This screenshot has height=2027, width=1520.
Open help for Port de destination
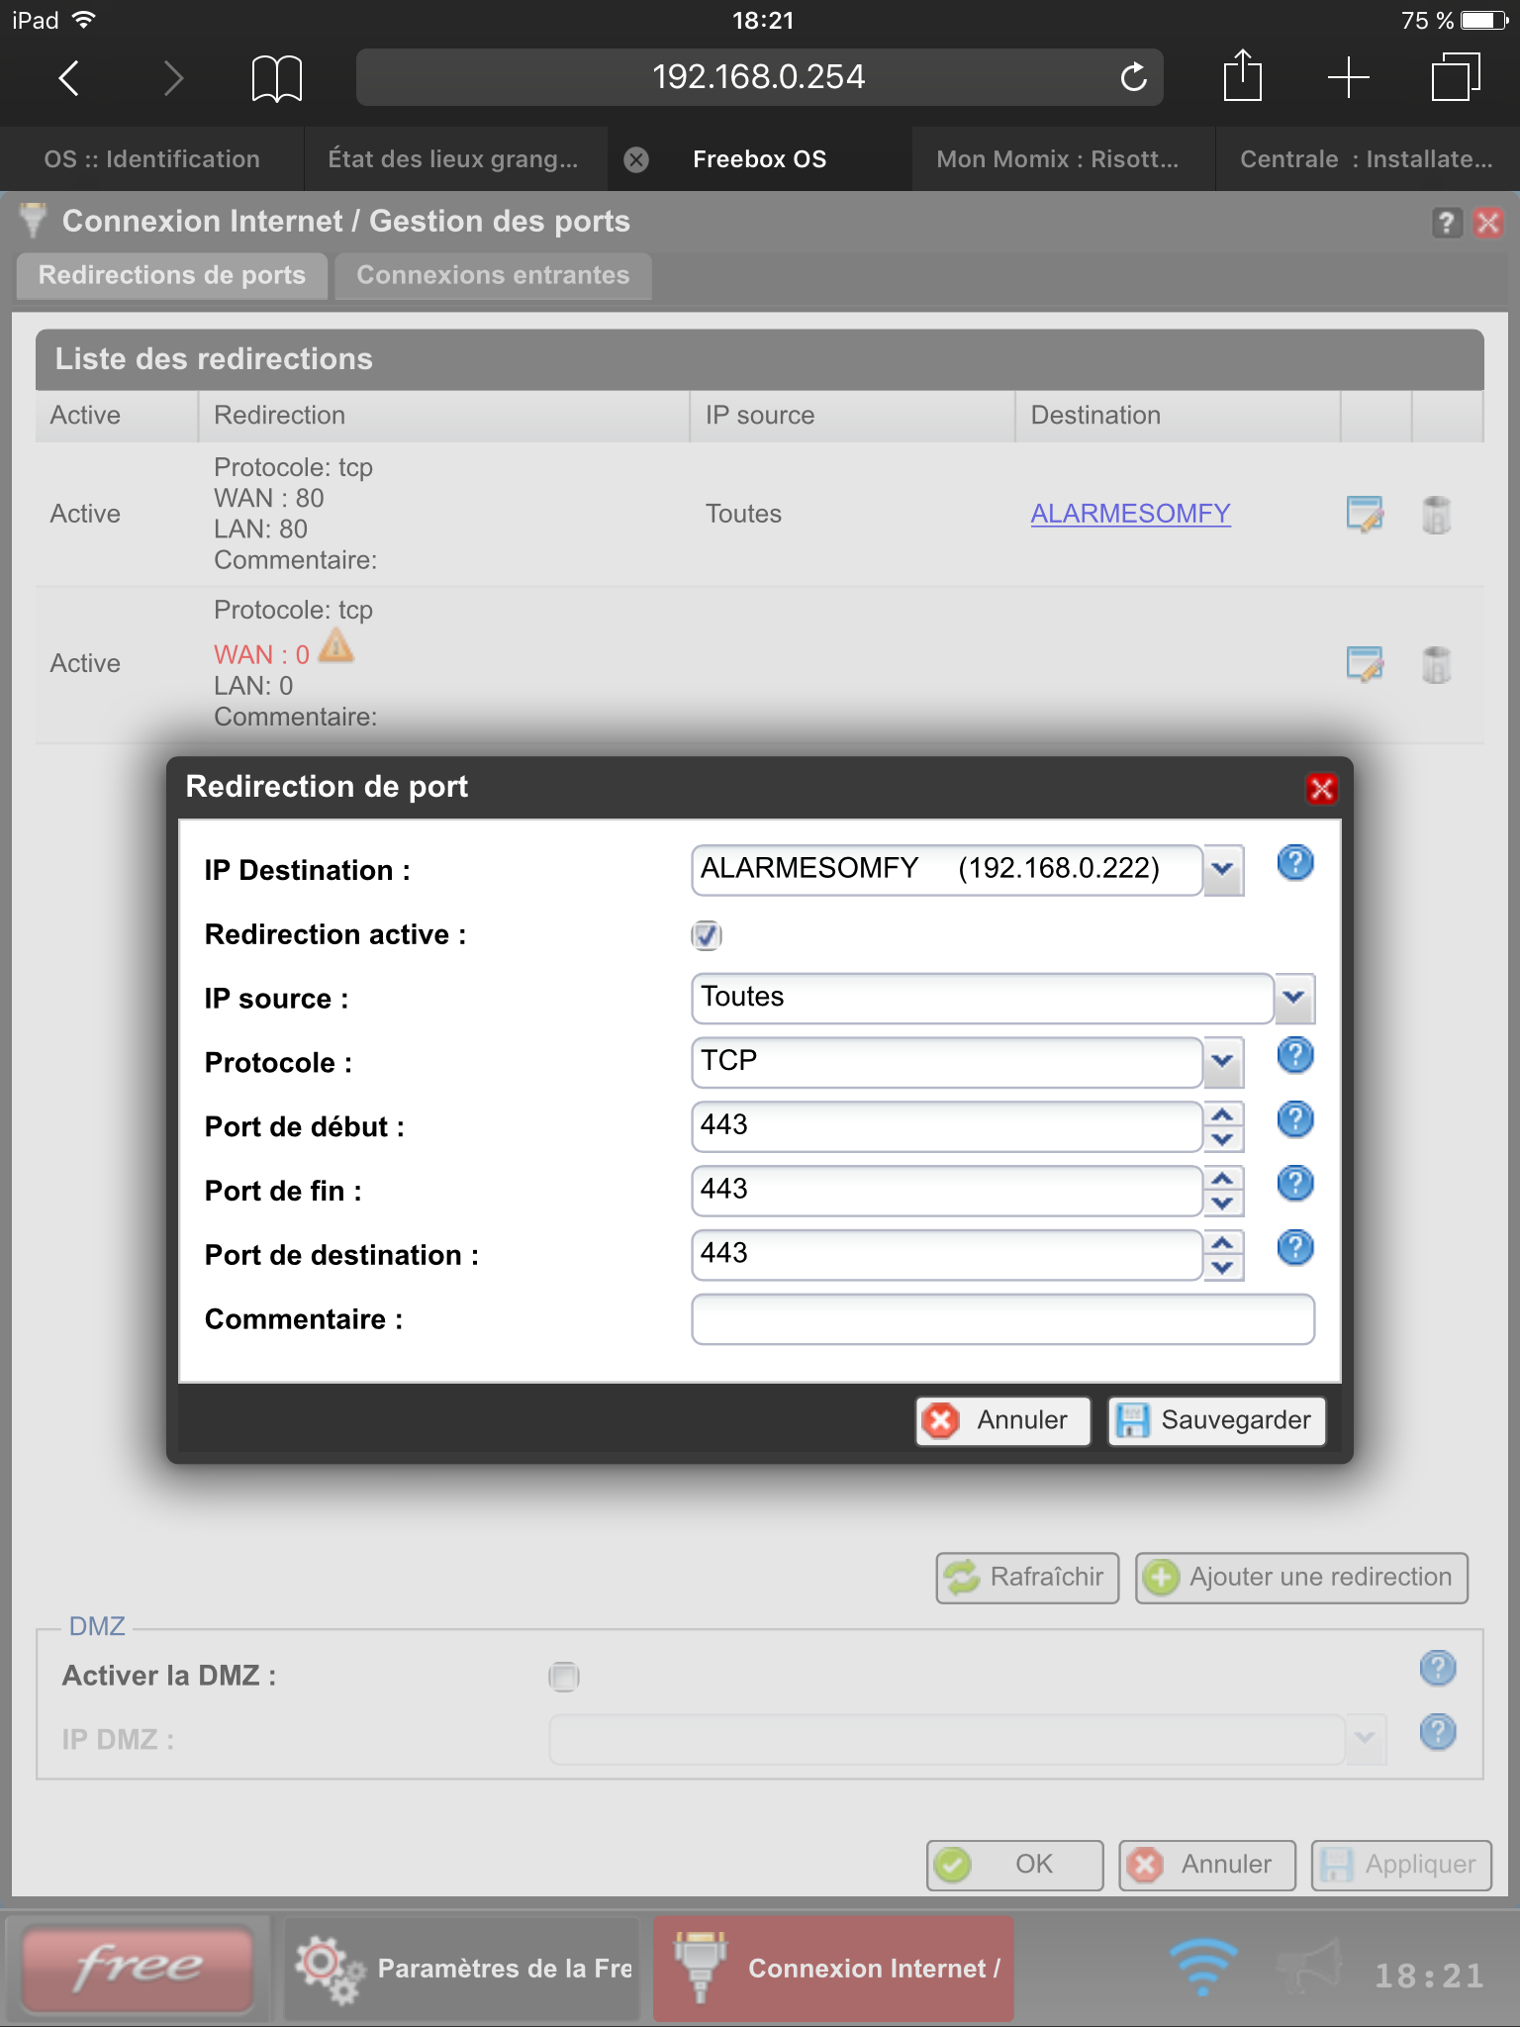pos(1294,1248)
